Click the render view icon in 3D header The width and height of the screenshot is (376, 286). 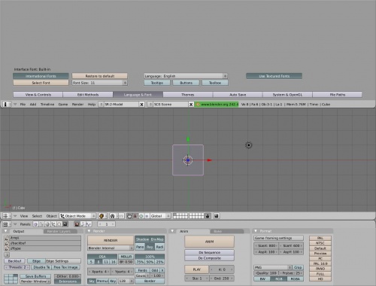pos(217,216)
